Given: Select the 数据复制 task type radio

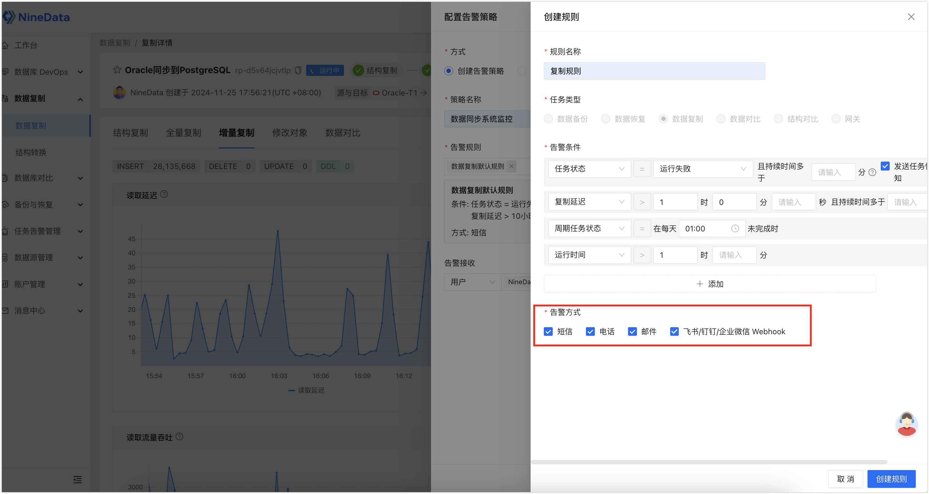Looking at the screenshot, I should [x=663, y=119].
